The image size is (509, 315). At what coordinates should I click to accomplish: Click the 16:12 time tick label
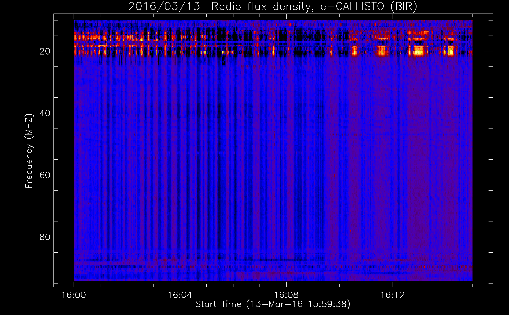coord(393,295)
